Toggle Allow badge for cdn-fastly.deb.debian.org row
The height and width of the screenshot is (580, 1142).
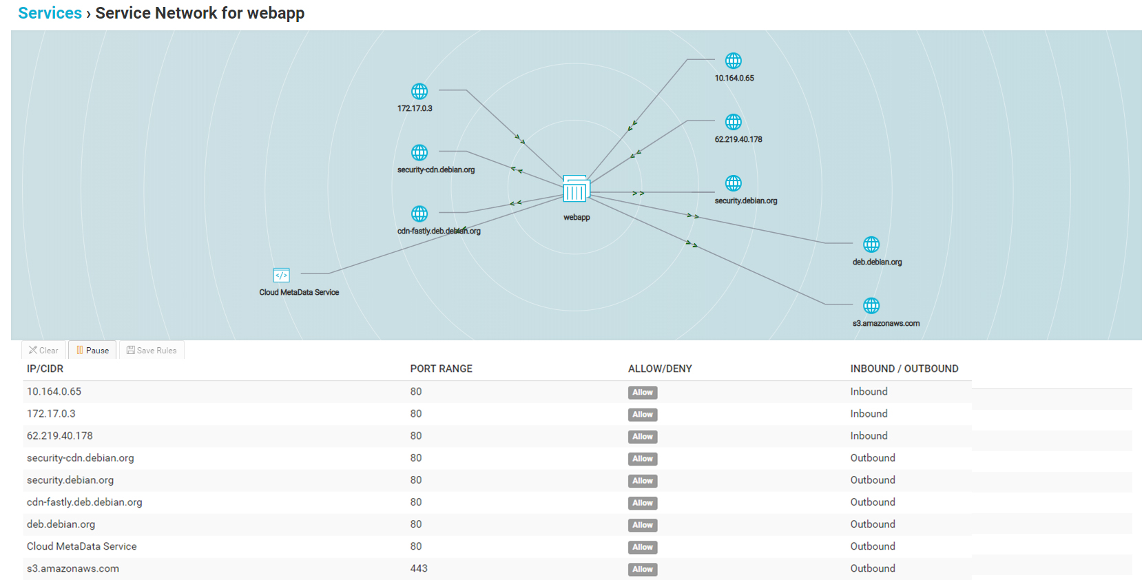coord(643,503)
